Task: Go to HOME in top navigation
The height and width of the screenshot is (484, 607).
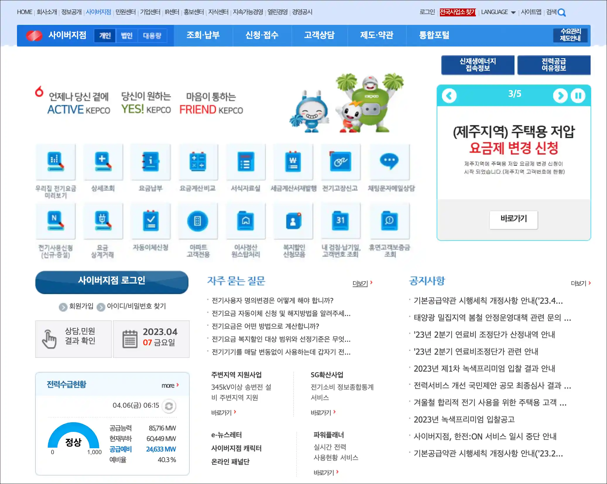Action: (x=25, y=12)
